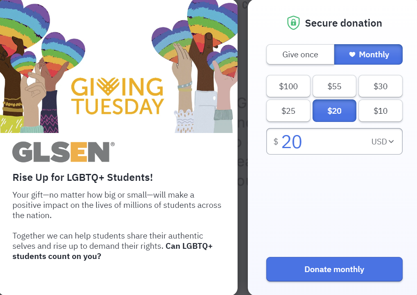The image size is (417, 295).
Task: Open the USD currency dropdown
Action: coord(383,142)
